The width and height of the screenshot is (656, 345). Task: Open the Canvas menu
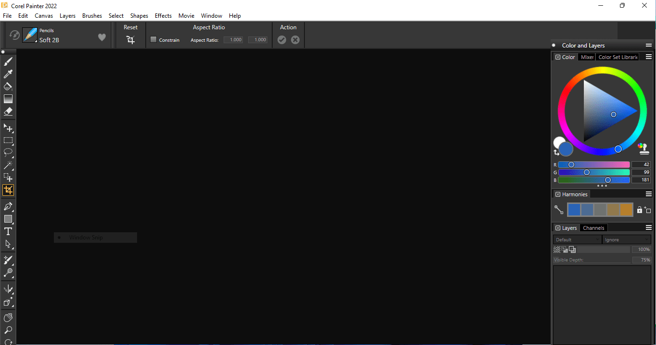[x=44, y=16]
